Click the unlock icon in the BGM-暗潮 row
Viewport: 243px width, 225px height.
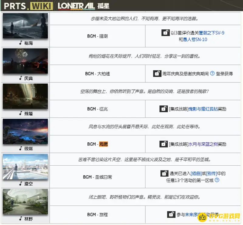pos(166,33)
